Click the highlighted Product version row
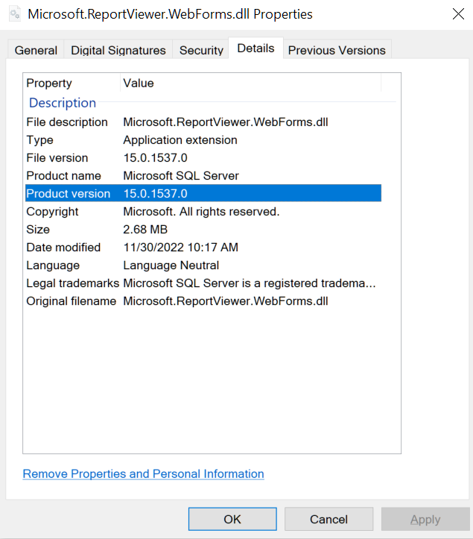This screenshot has height=539, width=473. click(x=203, y=193)
